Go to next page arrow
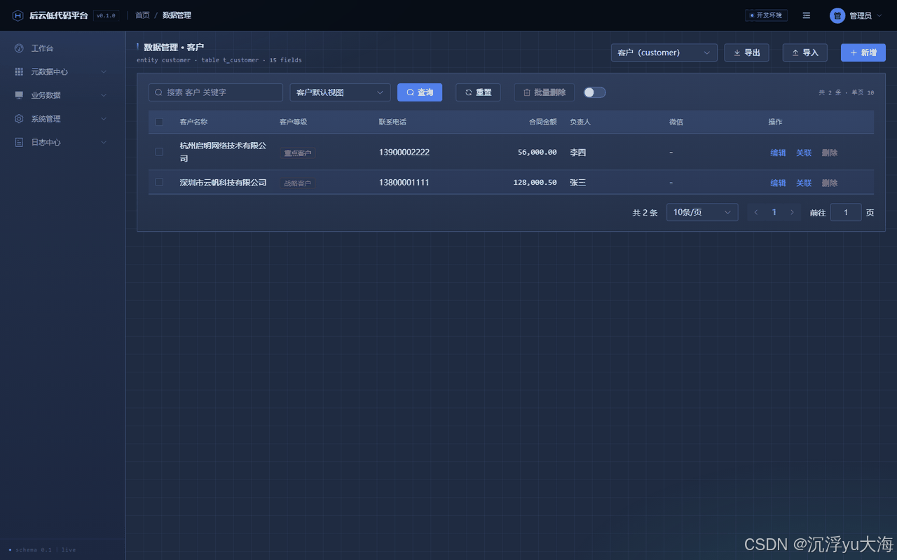This screenshot has width=897, height=560. [x=793, y=212]
